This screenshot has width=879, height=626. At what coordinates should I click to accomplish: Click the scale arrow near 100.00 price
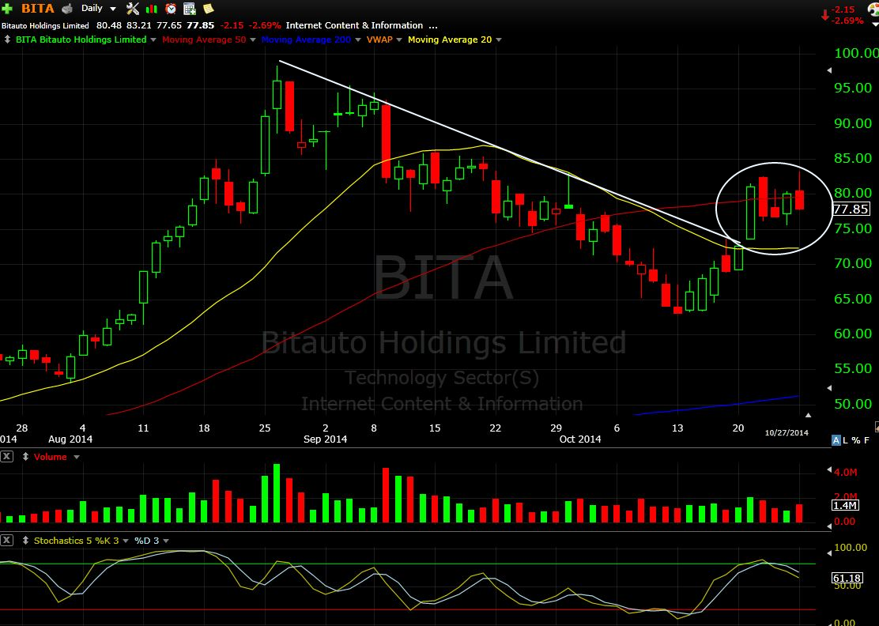tap(830, 70)
